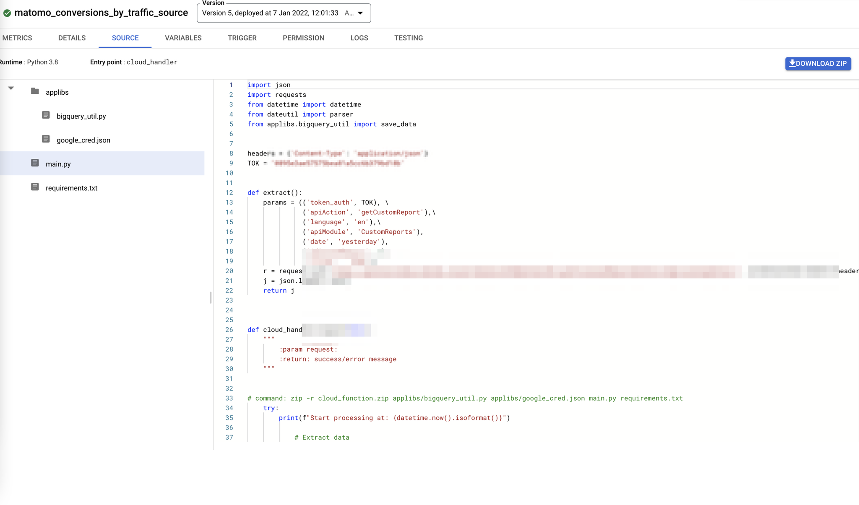Switch to the DETAILS tab
The width and height of the screenshot is (859, 505).
[72, 38]
